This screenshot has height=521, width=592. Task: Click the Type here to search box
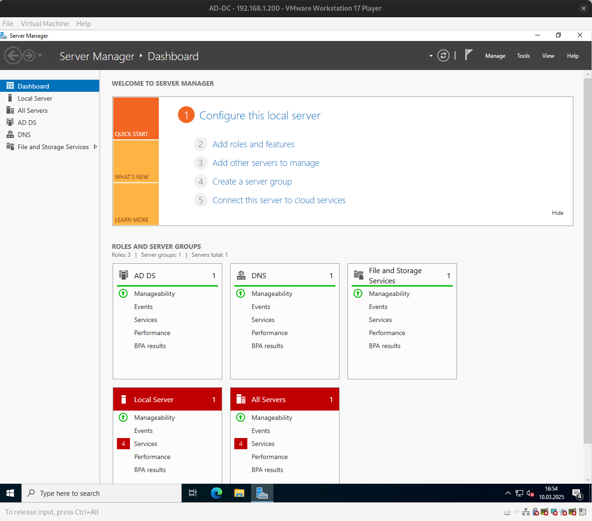pos(102,493)
